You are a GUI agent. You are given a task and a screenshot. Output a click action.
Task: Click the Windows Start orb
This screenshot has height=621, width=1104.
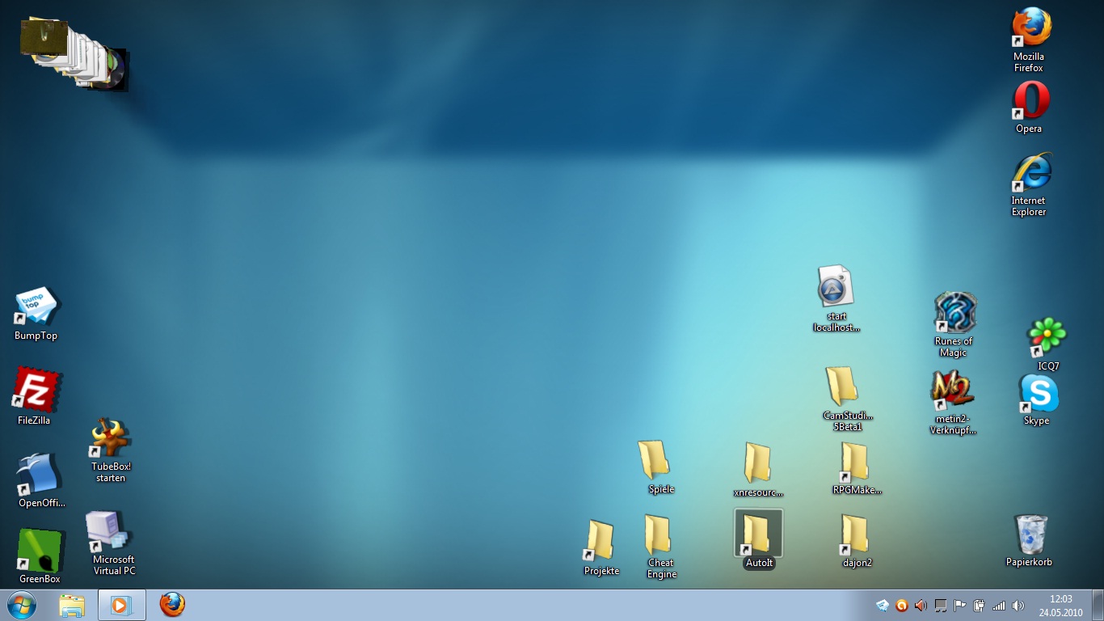21,605
